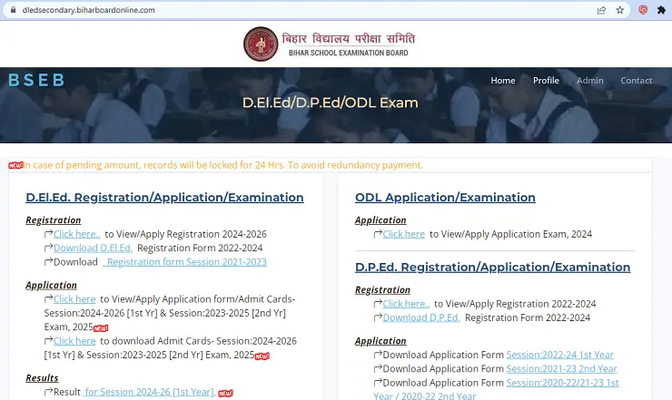
Task: Click the D.El.Ed/D.P.Ed/ODL Exam banner title
Action: click(330, 102)
